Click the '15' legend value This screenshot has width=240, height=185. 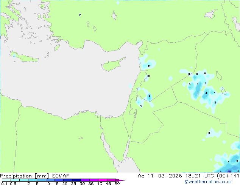pos(56,183)
